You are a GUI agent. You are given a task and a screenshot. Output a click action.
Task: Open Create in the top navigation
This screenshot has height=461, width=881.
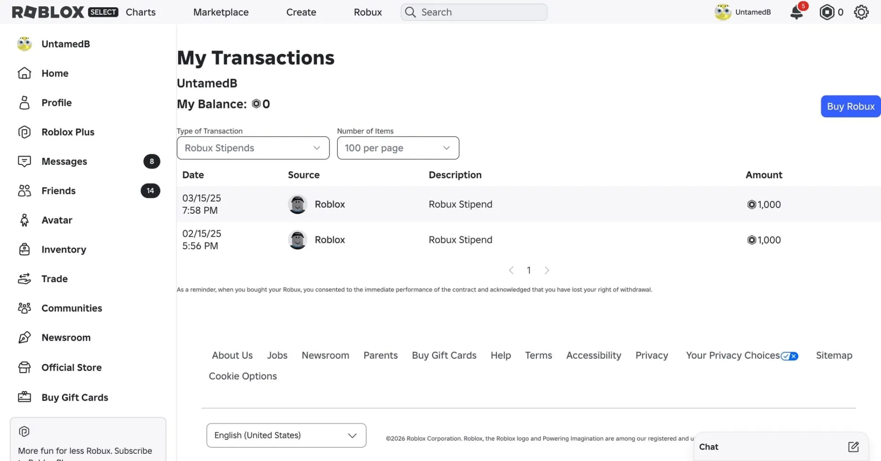click(x=301, y=12)
